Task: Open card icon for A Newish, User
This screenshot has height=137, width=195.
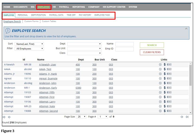Action: pos(169,65)
